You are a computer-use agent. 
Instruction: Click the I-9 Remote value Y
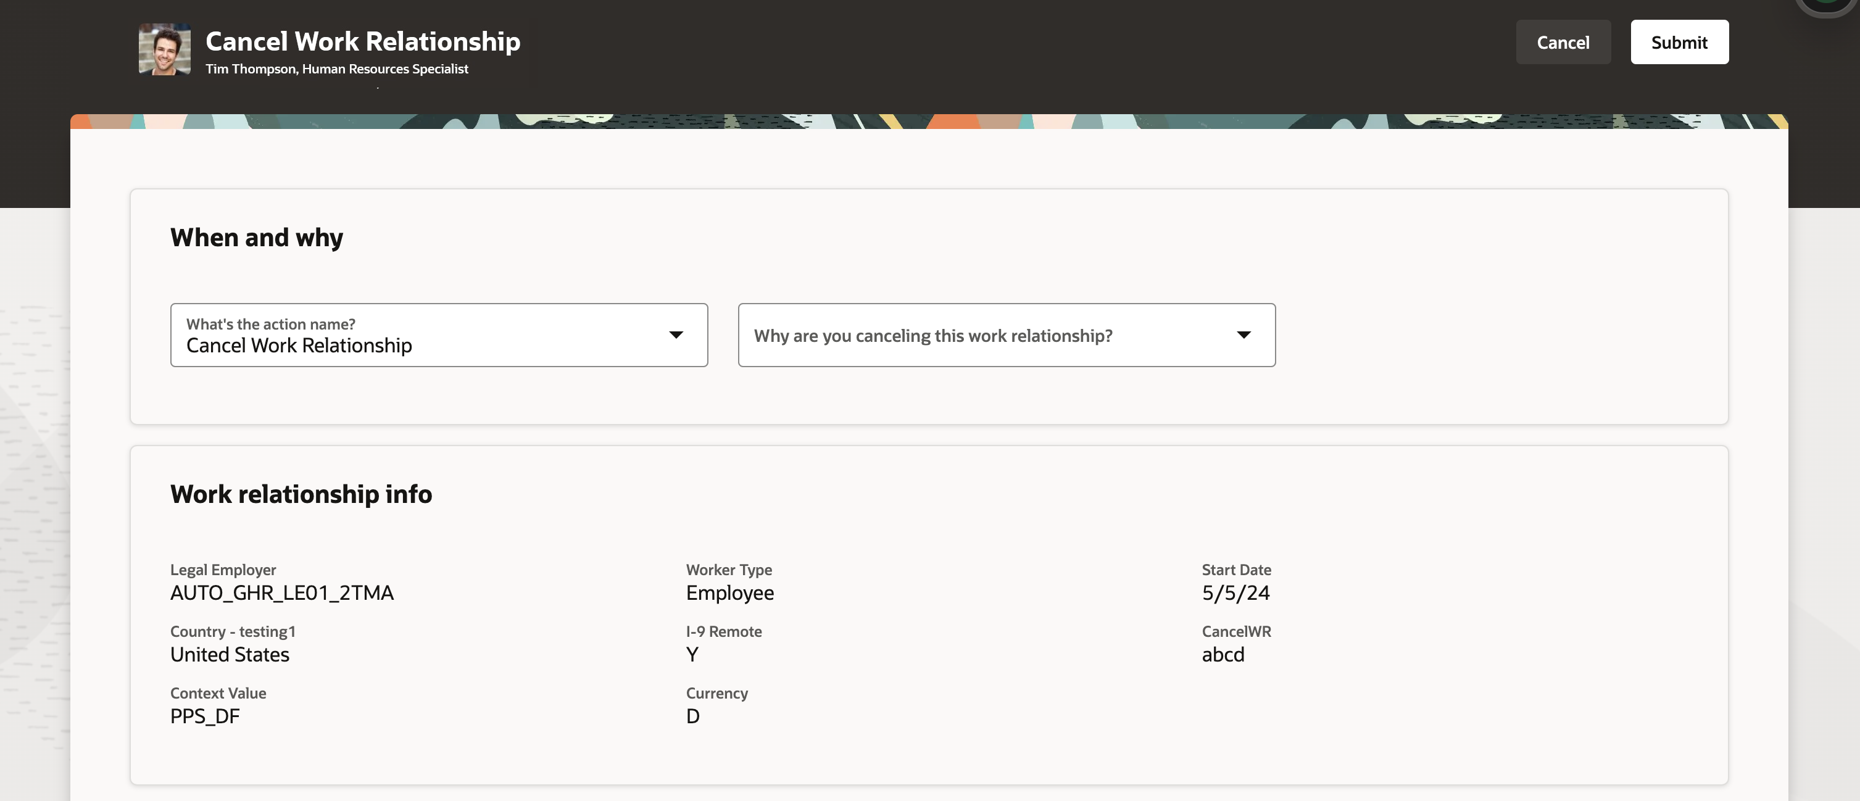692,654
